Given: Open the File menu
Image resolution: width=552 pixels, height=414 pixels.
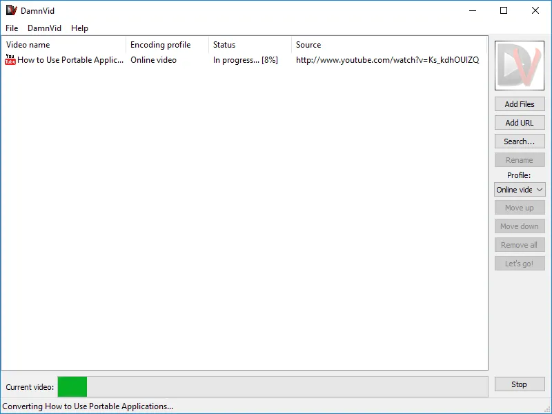Looking at the screenshot, I should pyautogui.click(x=12, y=28).
